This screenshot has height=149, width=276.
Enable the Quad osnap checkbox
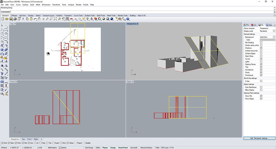[x=54, y=143]
